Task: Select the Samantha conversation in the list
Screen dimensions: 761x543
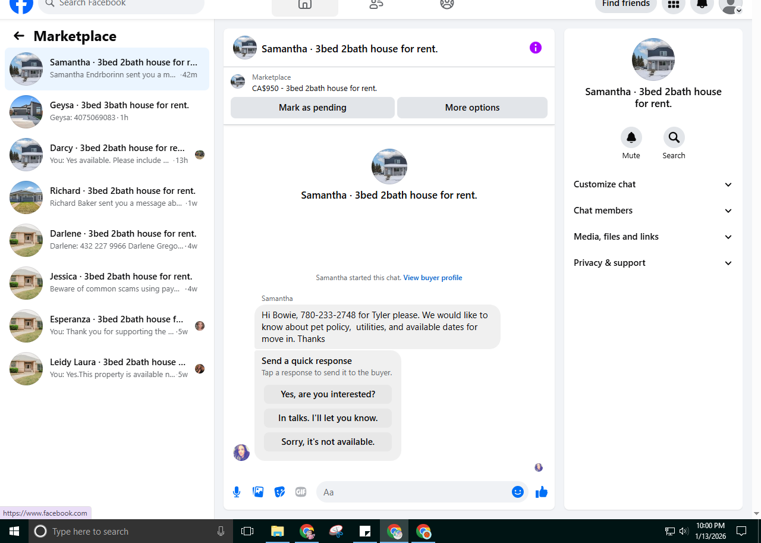Action: (x=107, y=69)
